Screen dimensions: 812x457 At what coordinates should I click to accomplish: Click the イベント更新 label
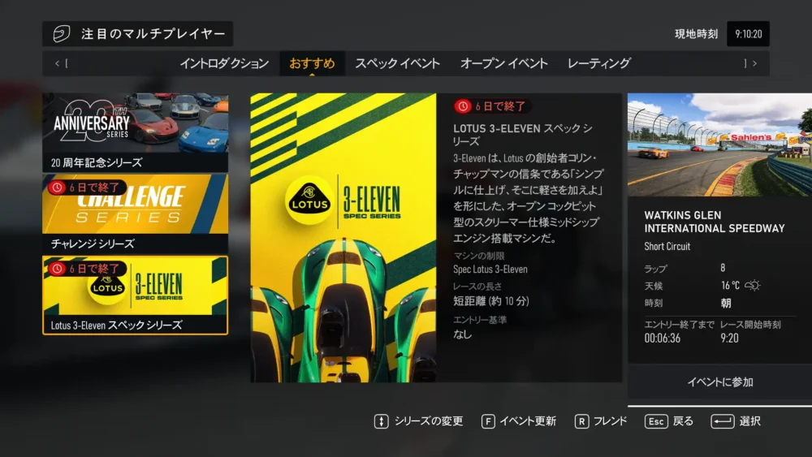[x=528, y=421]
